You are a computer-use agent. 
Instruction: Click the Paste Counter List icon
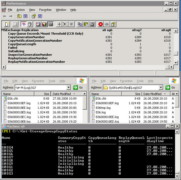tap(86, 24)
